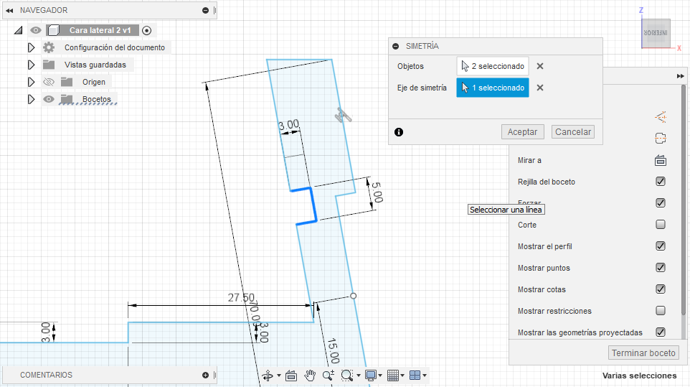Screen dimensions: 690x387
Task: Click the Display settings monitor icon
Action: click(371, 376)
